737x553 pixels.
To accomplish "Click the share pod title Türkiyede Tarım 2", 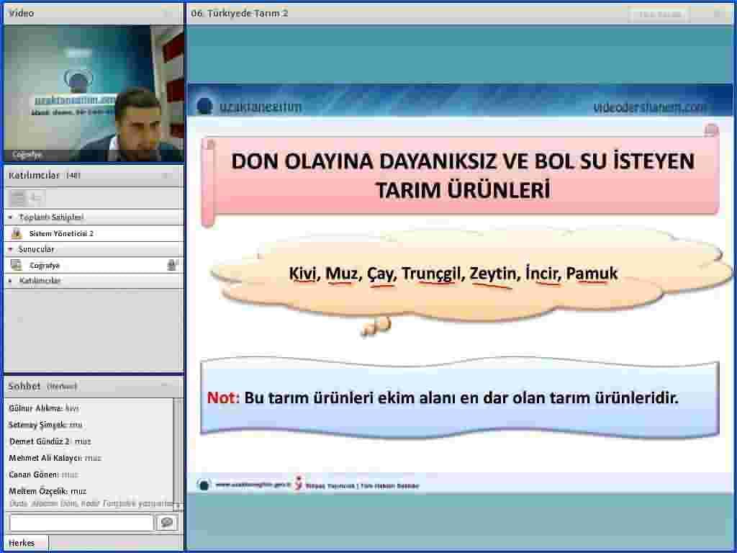I will coord(239,14).
